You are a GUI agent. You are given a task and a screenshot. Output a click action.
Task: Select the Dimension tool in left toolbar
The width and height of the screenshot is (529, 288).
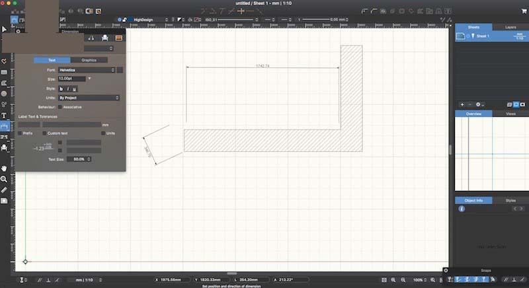(5, 126)
